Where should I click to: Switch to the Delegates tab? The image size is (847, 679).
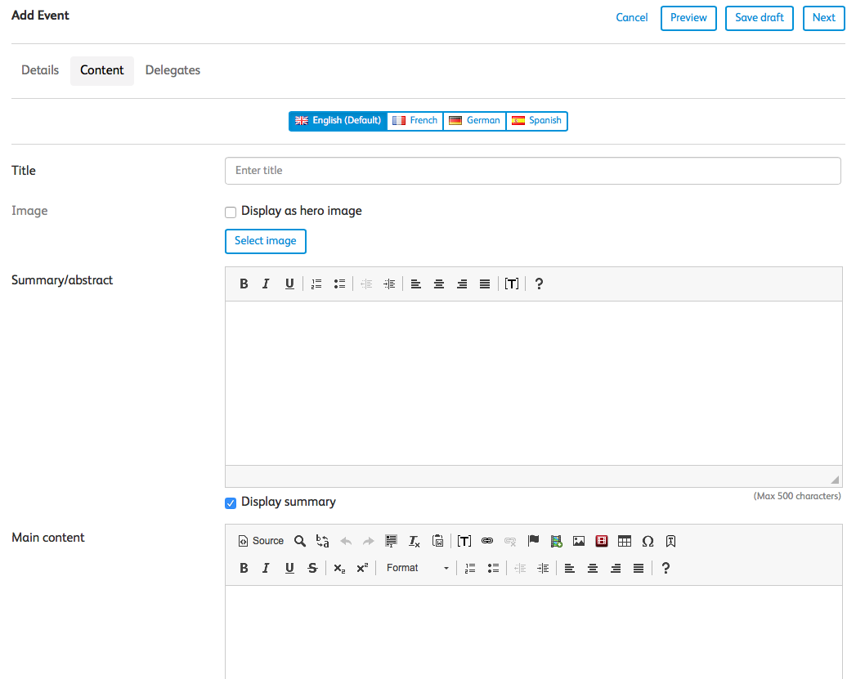(173, 70)
